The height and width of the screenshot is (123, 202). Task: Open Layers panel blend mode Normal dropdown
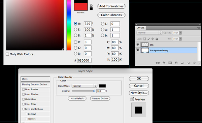[x=149, y=33]
